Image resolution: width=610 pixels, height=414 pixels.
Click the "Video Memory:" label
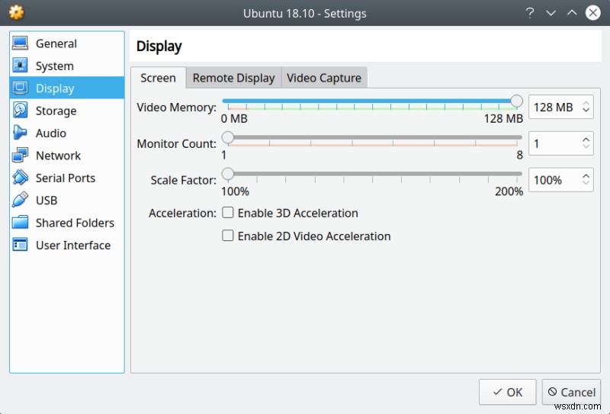click(177, 107)
